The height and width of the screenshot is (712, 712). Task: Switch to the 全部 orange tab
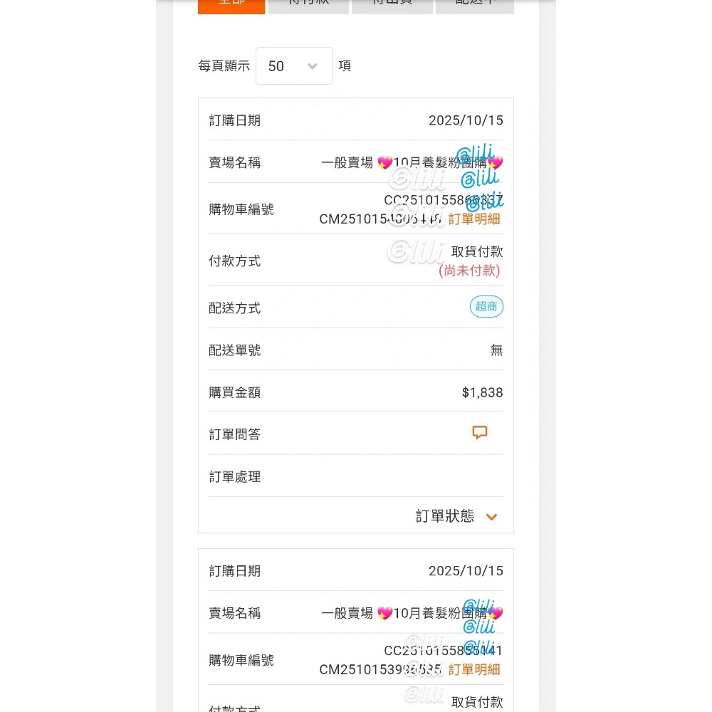231,6
